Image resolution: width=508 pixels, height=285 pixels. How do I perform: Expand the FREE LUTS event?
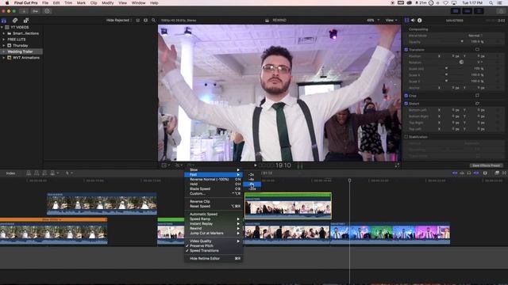coord(4,40)
